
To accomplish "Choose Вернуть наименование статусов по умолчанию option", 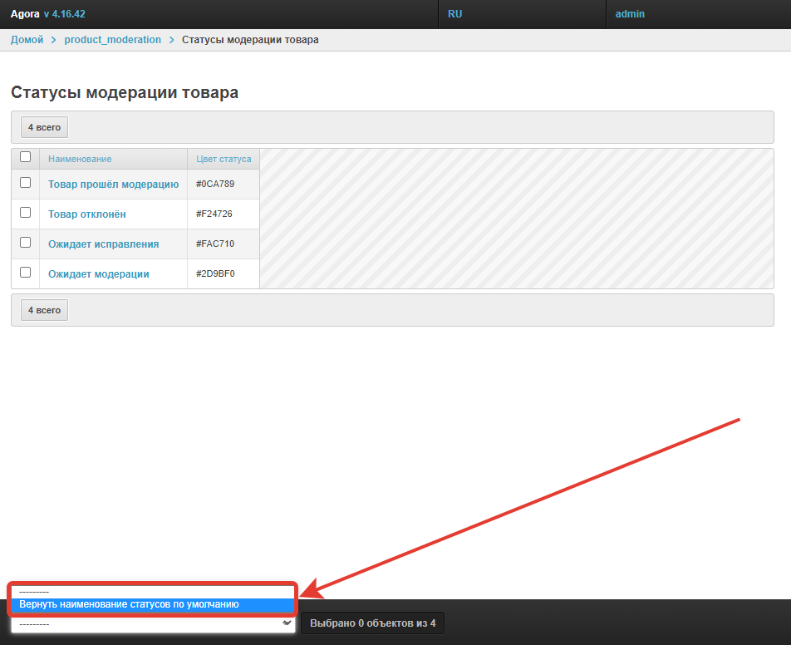I will (x=153, y=604).
